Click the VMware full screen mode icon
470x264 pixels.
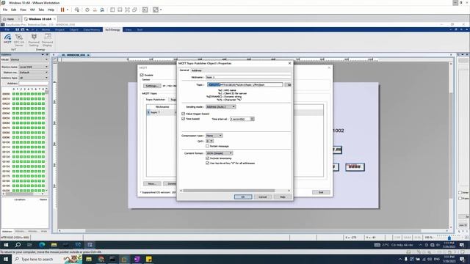point(127,10)
